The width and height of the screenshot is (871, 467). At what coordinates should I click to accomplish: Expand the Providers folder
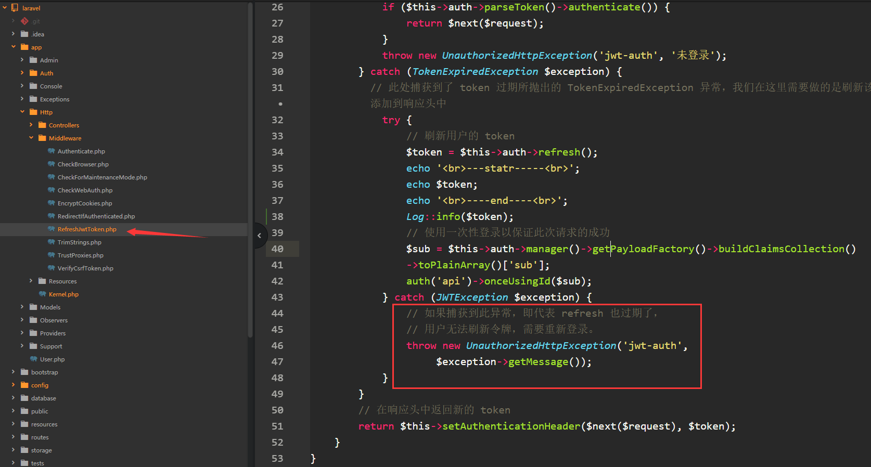pyautogui.click(x=22, y=333)
